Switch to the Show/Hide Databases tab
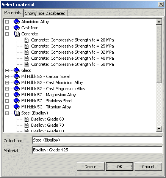The width and height of the screenshot is (166, 178). tap(45, 13)
